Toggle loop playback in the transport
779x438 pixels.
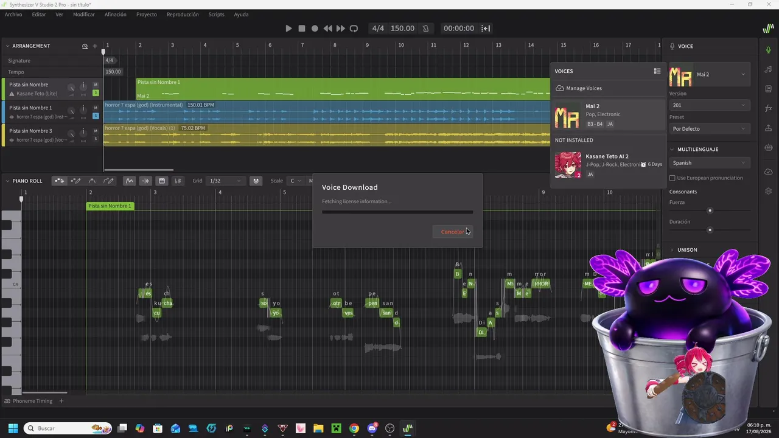[354, 29]
